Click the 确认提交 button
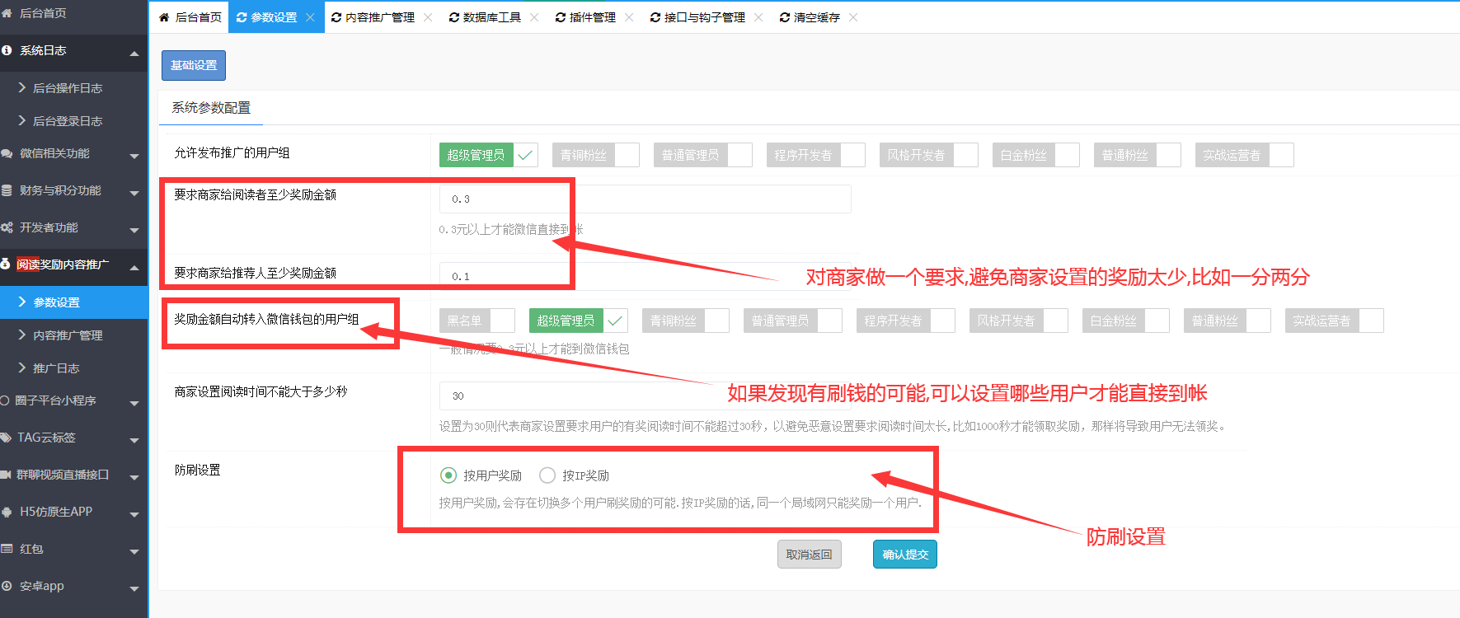Screen dimensions: 1460x618 pos(904,555)
